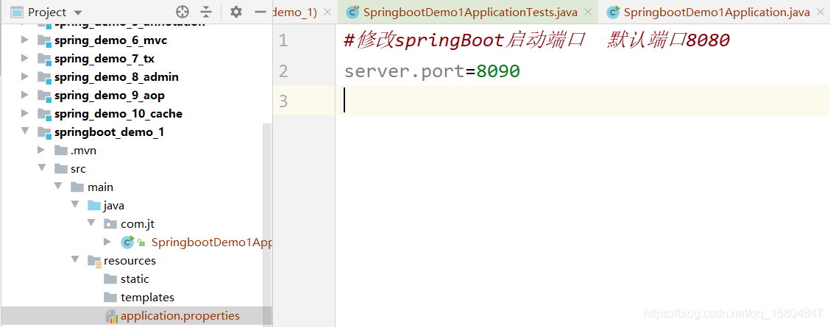Click the blue java source folder icon
Viewport: 830px width, 327px height.
pyautogui.click(x=94, y=206)
